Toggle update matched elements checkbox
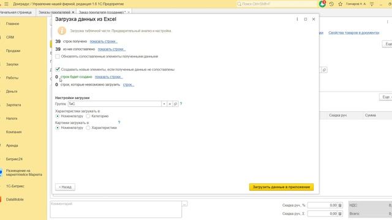This screenshot has height=220, width=392. (x=58, y=56)
